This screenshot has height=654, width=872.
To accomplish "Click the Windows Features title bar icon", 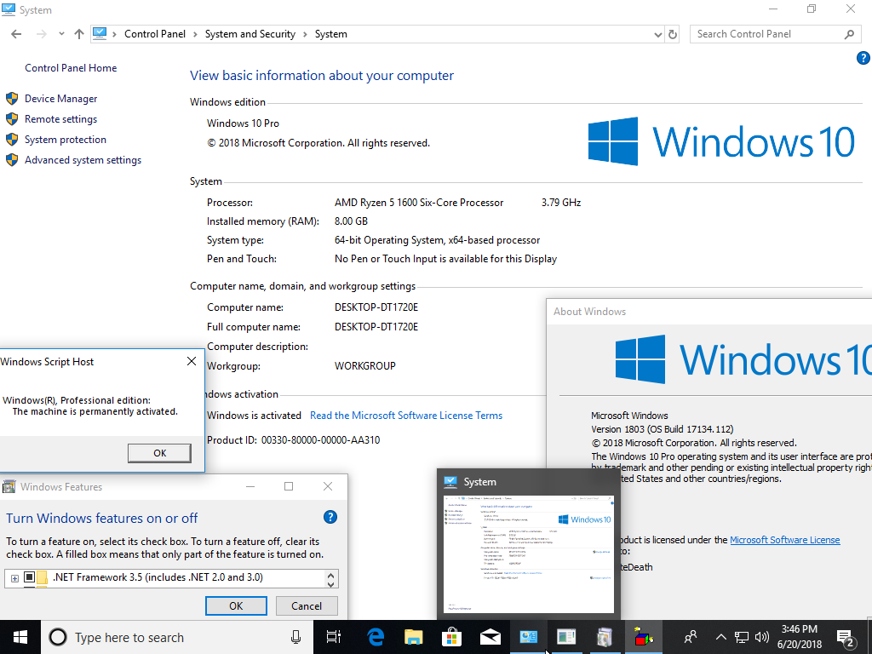I will (x=9, y=486).
